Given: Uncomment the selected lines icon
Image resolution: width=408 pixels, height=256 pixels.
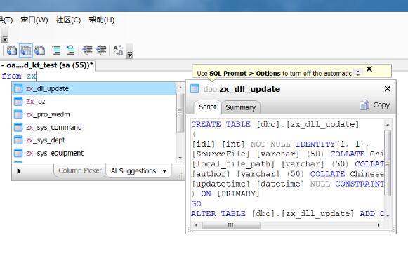Looking at the screenshot, I should coord(70,50).
